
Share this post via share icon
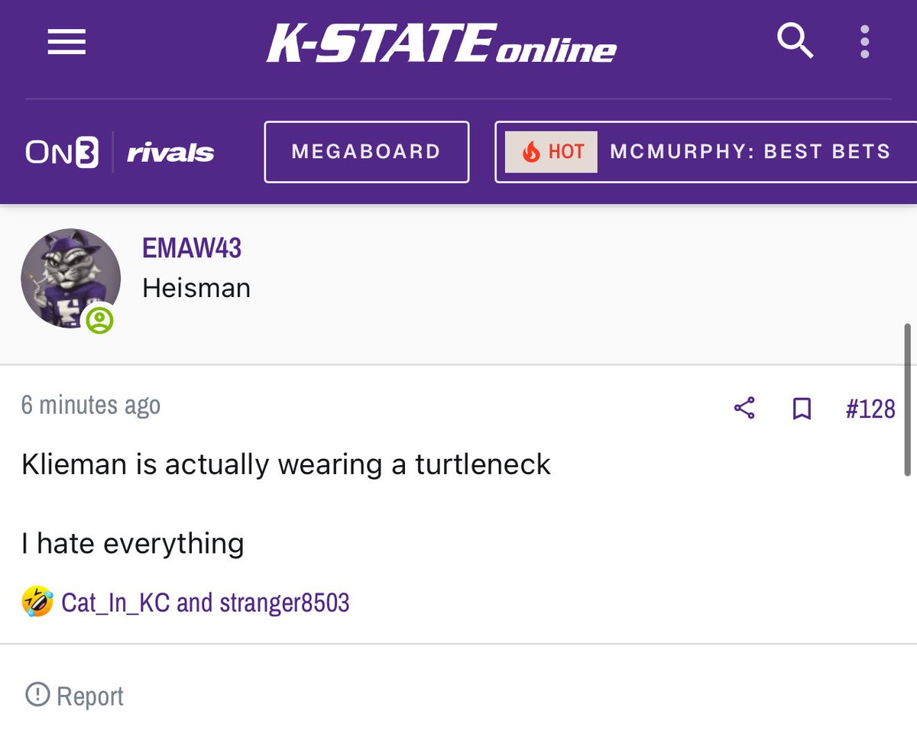[744, 408]
